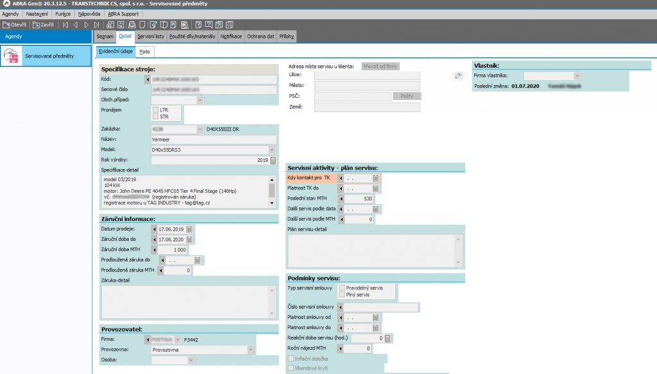Click the print preview icon in toolbar
657x374 pixels.
pos(184,25)
